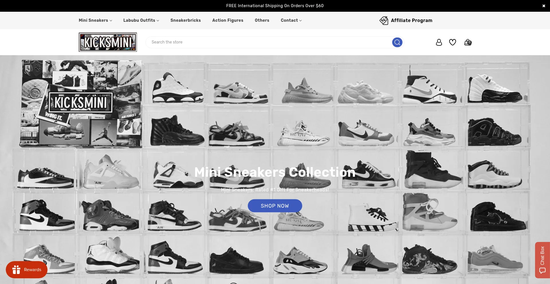This screenshot has height=284, width=550.
Task: Open the Action Figures menu item
Action: tap(227, 20)
